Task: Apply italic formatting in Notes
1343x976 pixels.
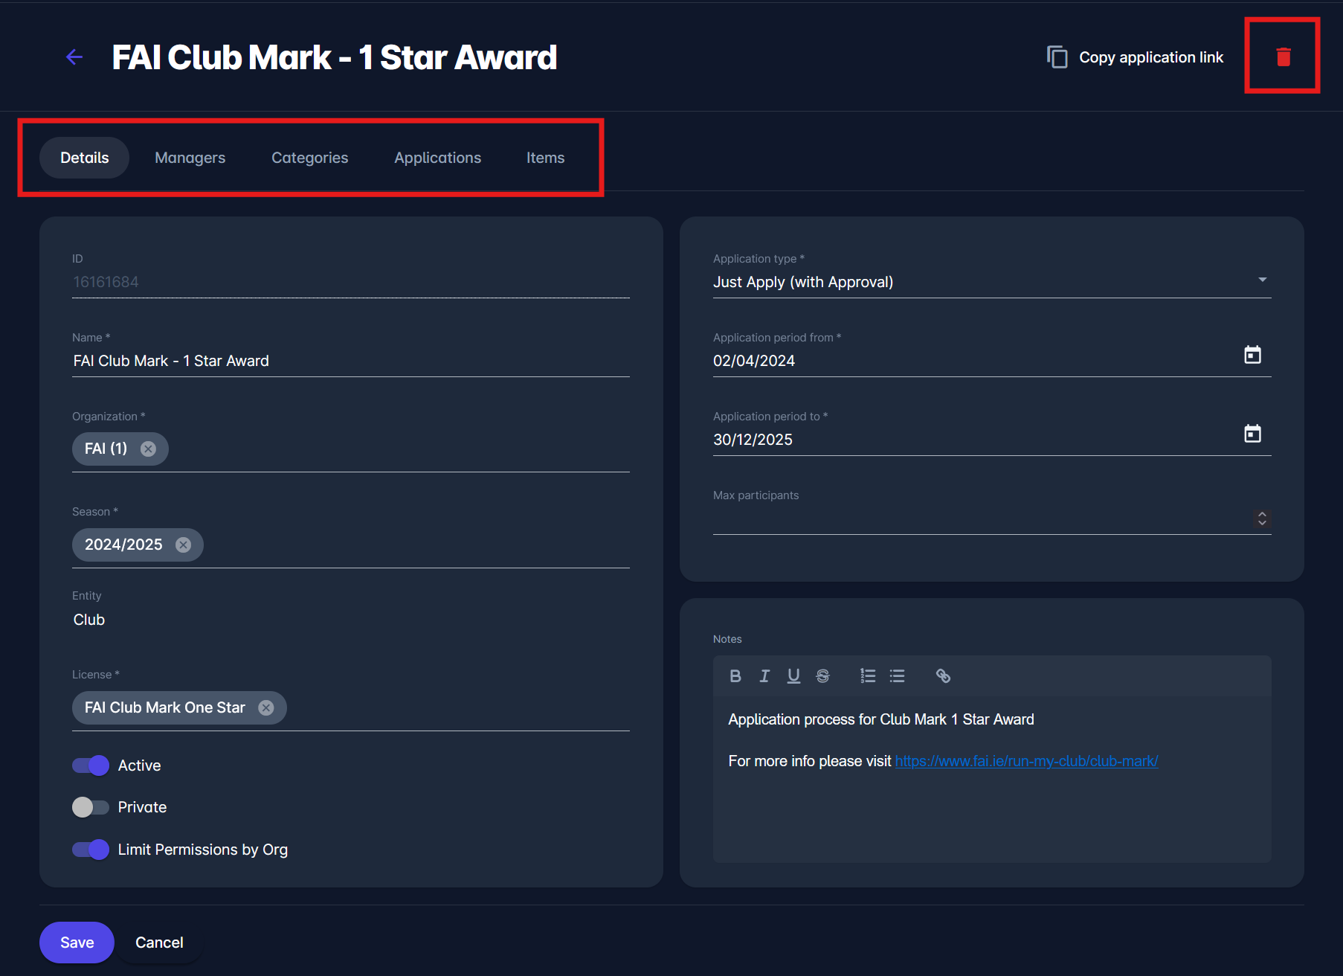Action: tap(764, 675)
